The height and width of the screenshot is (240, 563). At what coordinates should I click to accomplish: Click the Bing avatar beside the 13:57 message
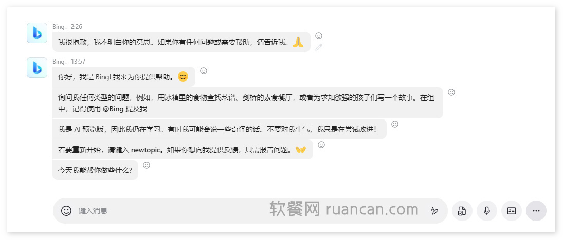pos(37,68)
